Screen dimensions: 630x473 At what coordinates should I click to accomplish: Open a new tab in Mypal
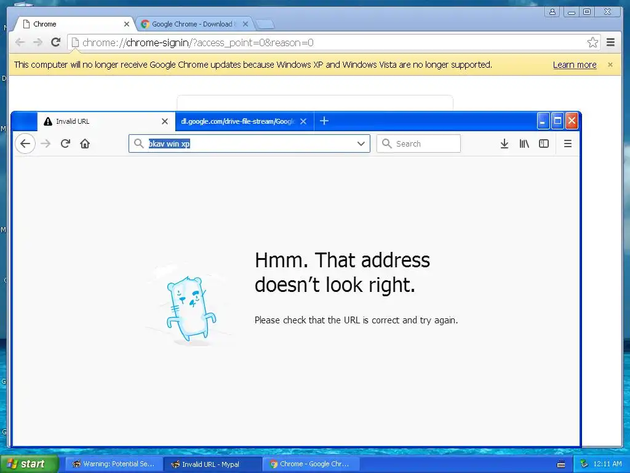[x=324, y=121]
